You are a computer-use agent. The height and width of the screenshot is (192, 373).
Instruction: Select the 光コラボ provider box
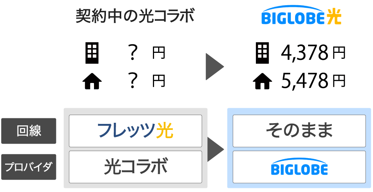pos(135,167)
